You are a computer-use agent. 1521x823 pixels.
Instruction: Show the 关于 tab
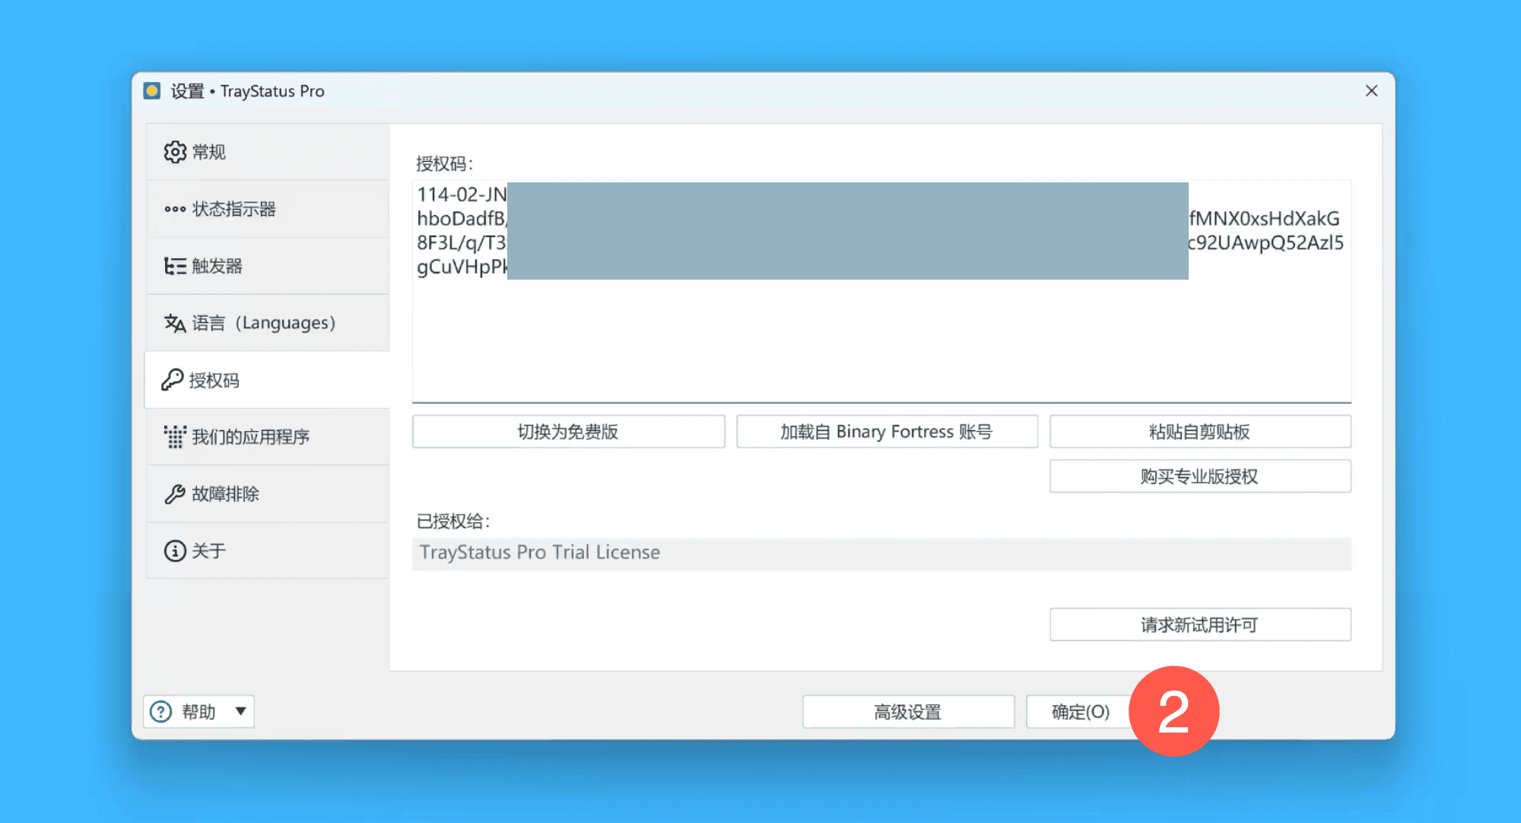268,551
